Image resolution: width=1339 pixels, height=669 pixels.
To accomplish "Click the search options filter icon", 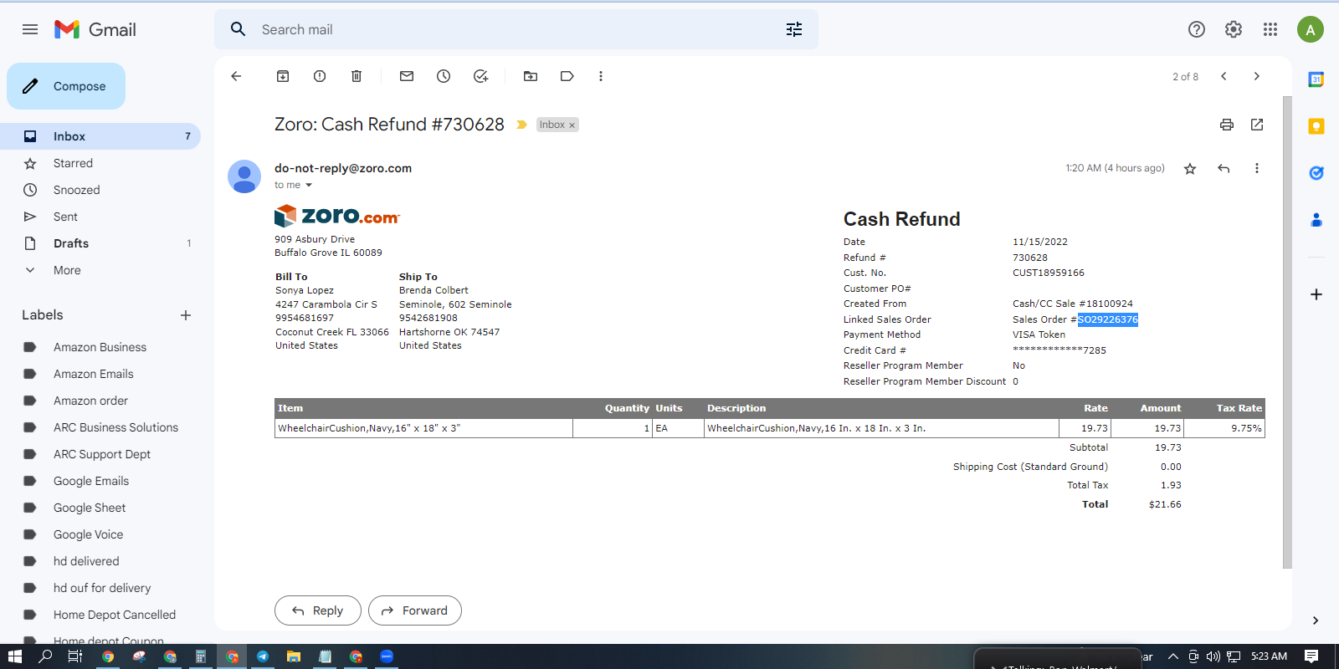I will (794, 29).
